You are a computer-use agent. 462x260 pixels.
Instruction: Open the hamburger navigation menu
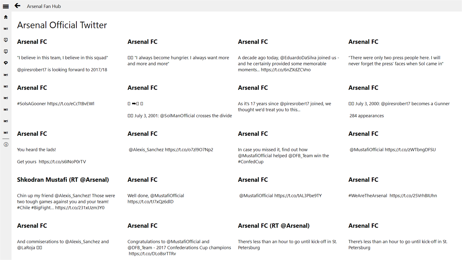pyautogui.click(x=6, y=6)
